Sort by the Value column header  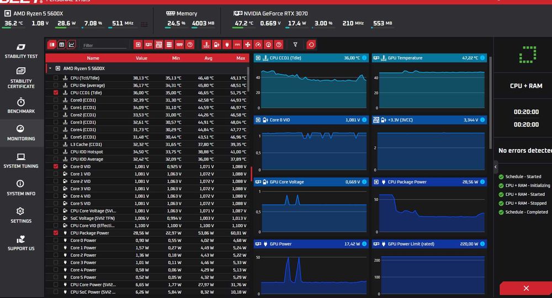(x=141, y=58)
